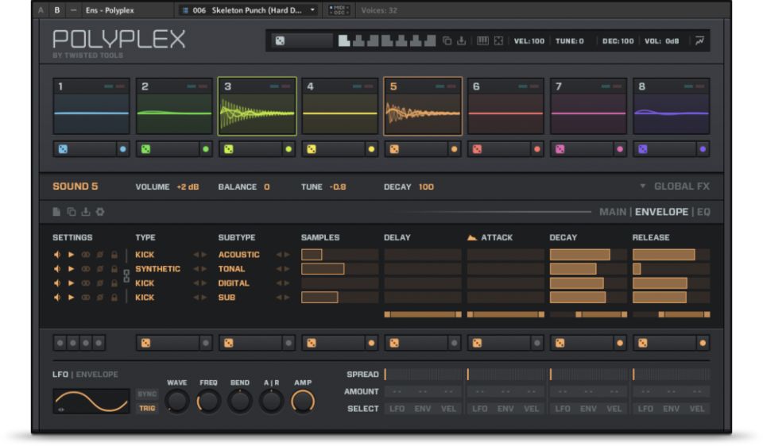Select ENVELOPE modulation next to LFO
Viewport: 763px width, 446px height.
click(x=97, y=375)
